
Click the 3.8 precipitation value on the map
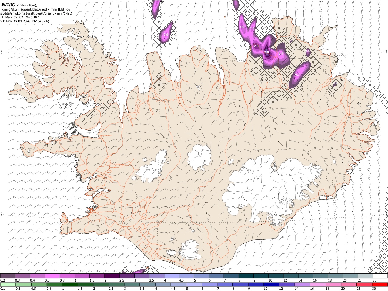266,52
